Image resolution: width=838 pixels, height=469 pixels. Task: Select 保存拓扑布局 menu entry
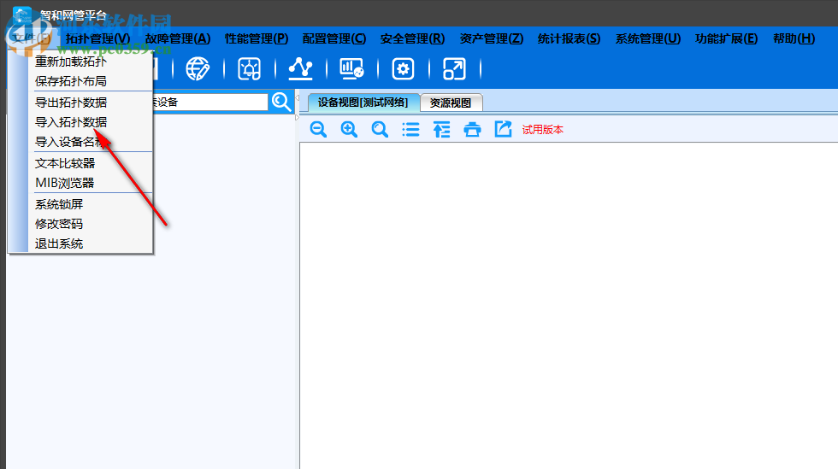pyautogui.click(x=71, y=81)
